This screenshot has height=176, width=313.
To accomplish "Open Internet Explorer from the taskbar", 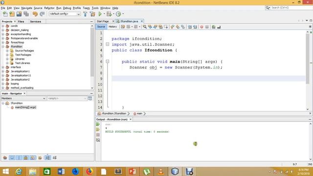I will [x=19, y=172].
